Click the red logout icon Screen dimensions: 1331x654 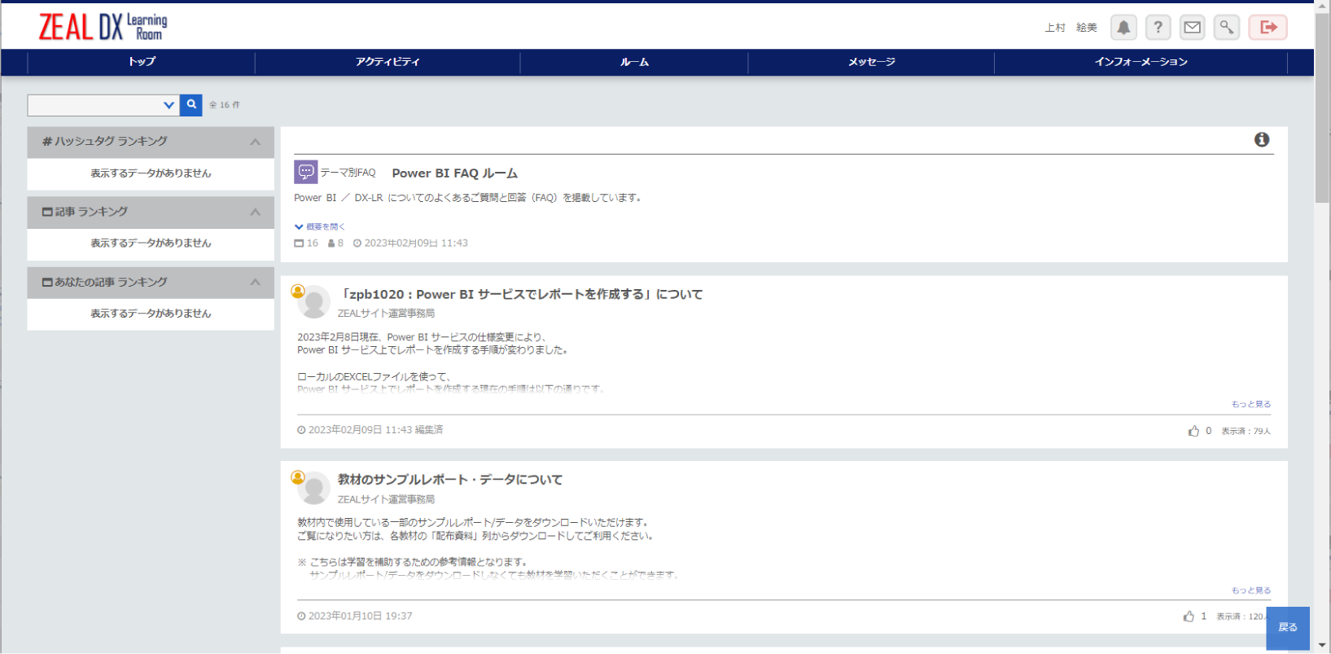pyautogui.click(x=1268, y=27)
